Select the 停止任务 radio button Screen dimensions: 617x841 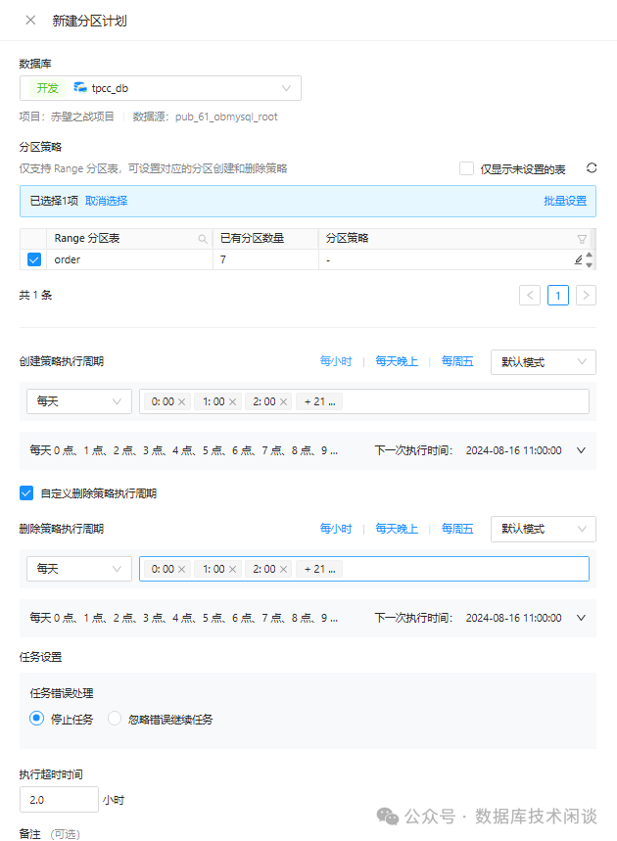[x=36, y=719]
